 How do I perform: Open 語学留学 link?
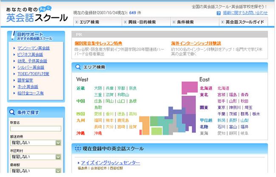[x=25, y=80]
